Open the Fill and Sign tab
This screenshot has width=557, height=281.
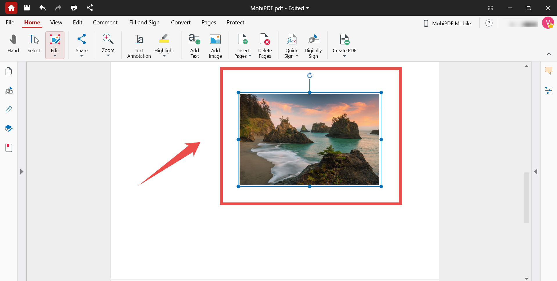[144, 22]
